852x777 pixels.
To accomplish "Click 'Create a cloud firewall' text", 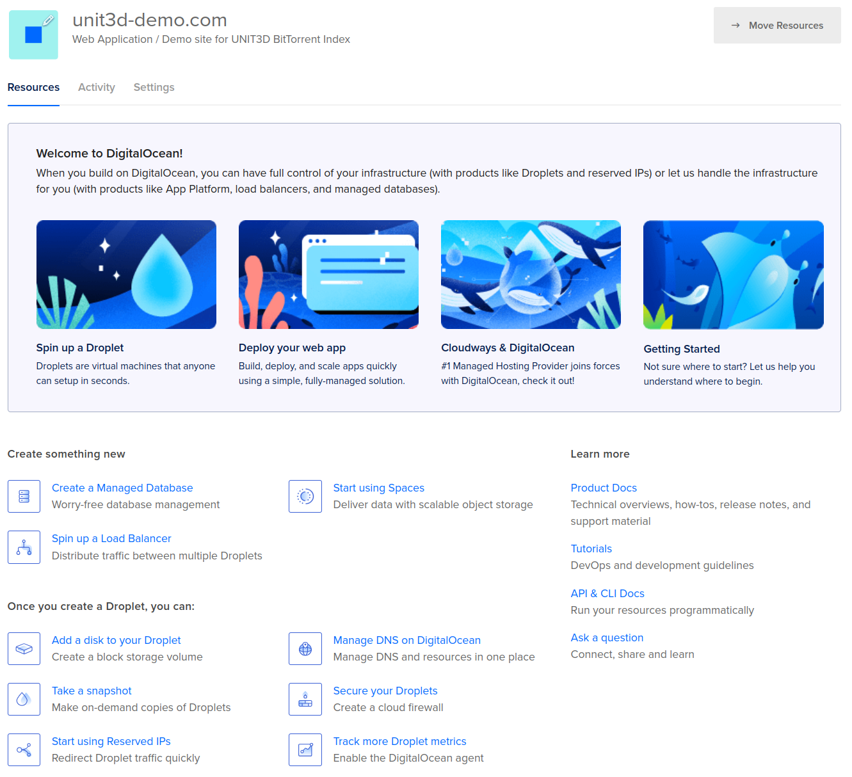I will [389, 707].
